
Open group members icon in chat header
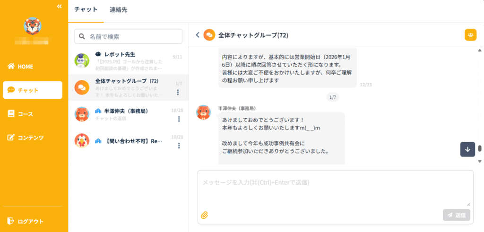click(x=470, y=35)
